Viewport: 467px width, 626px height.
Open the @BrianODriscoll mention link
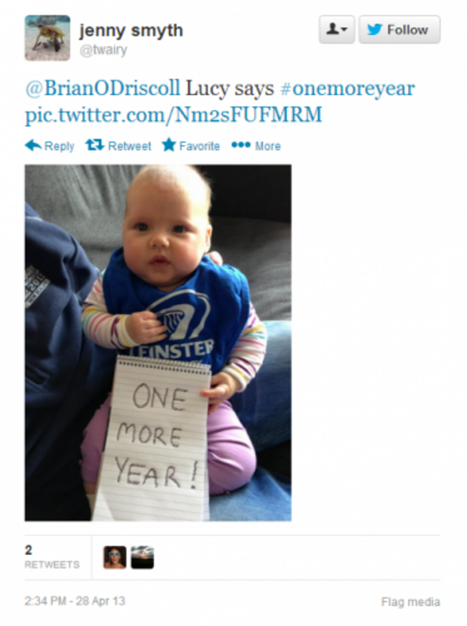103,88
